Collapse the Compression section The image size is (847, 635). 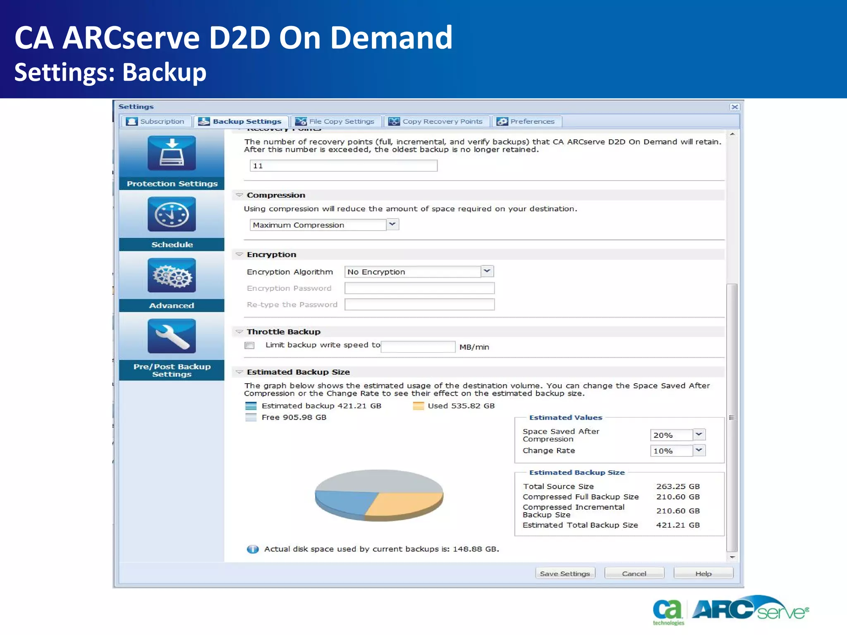click(239, 195)
